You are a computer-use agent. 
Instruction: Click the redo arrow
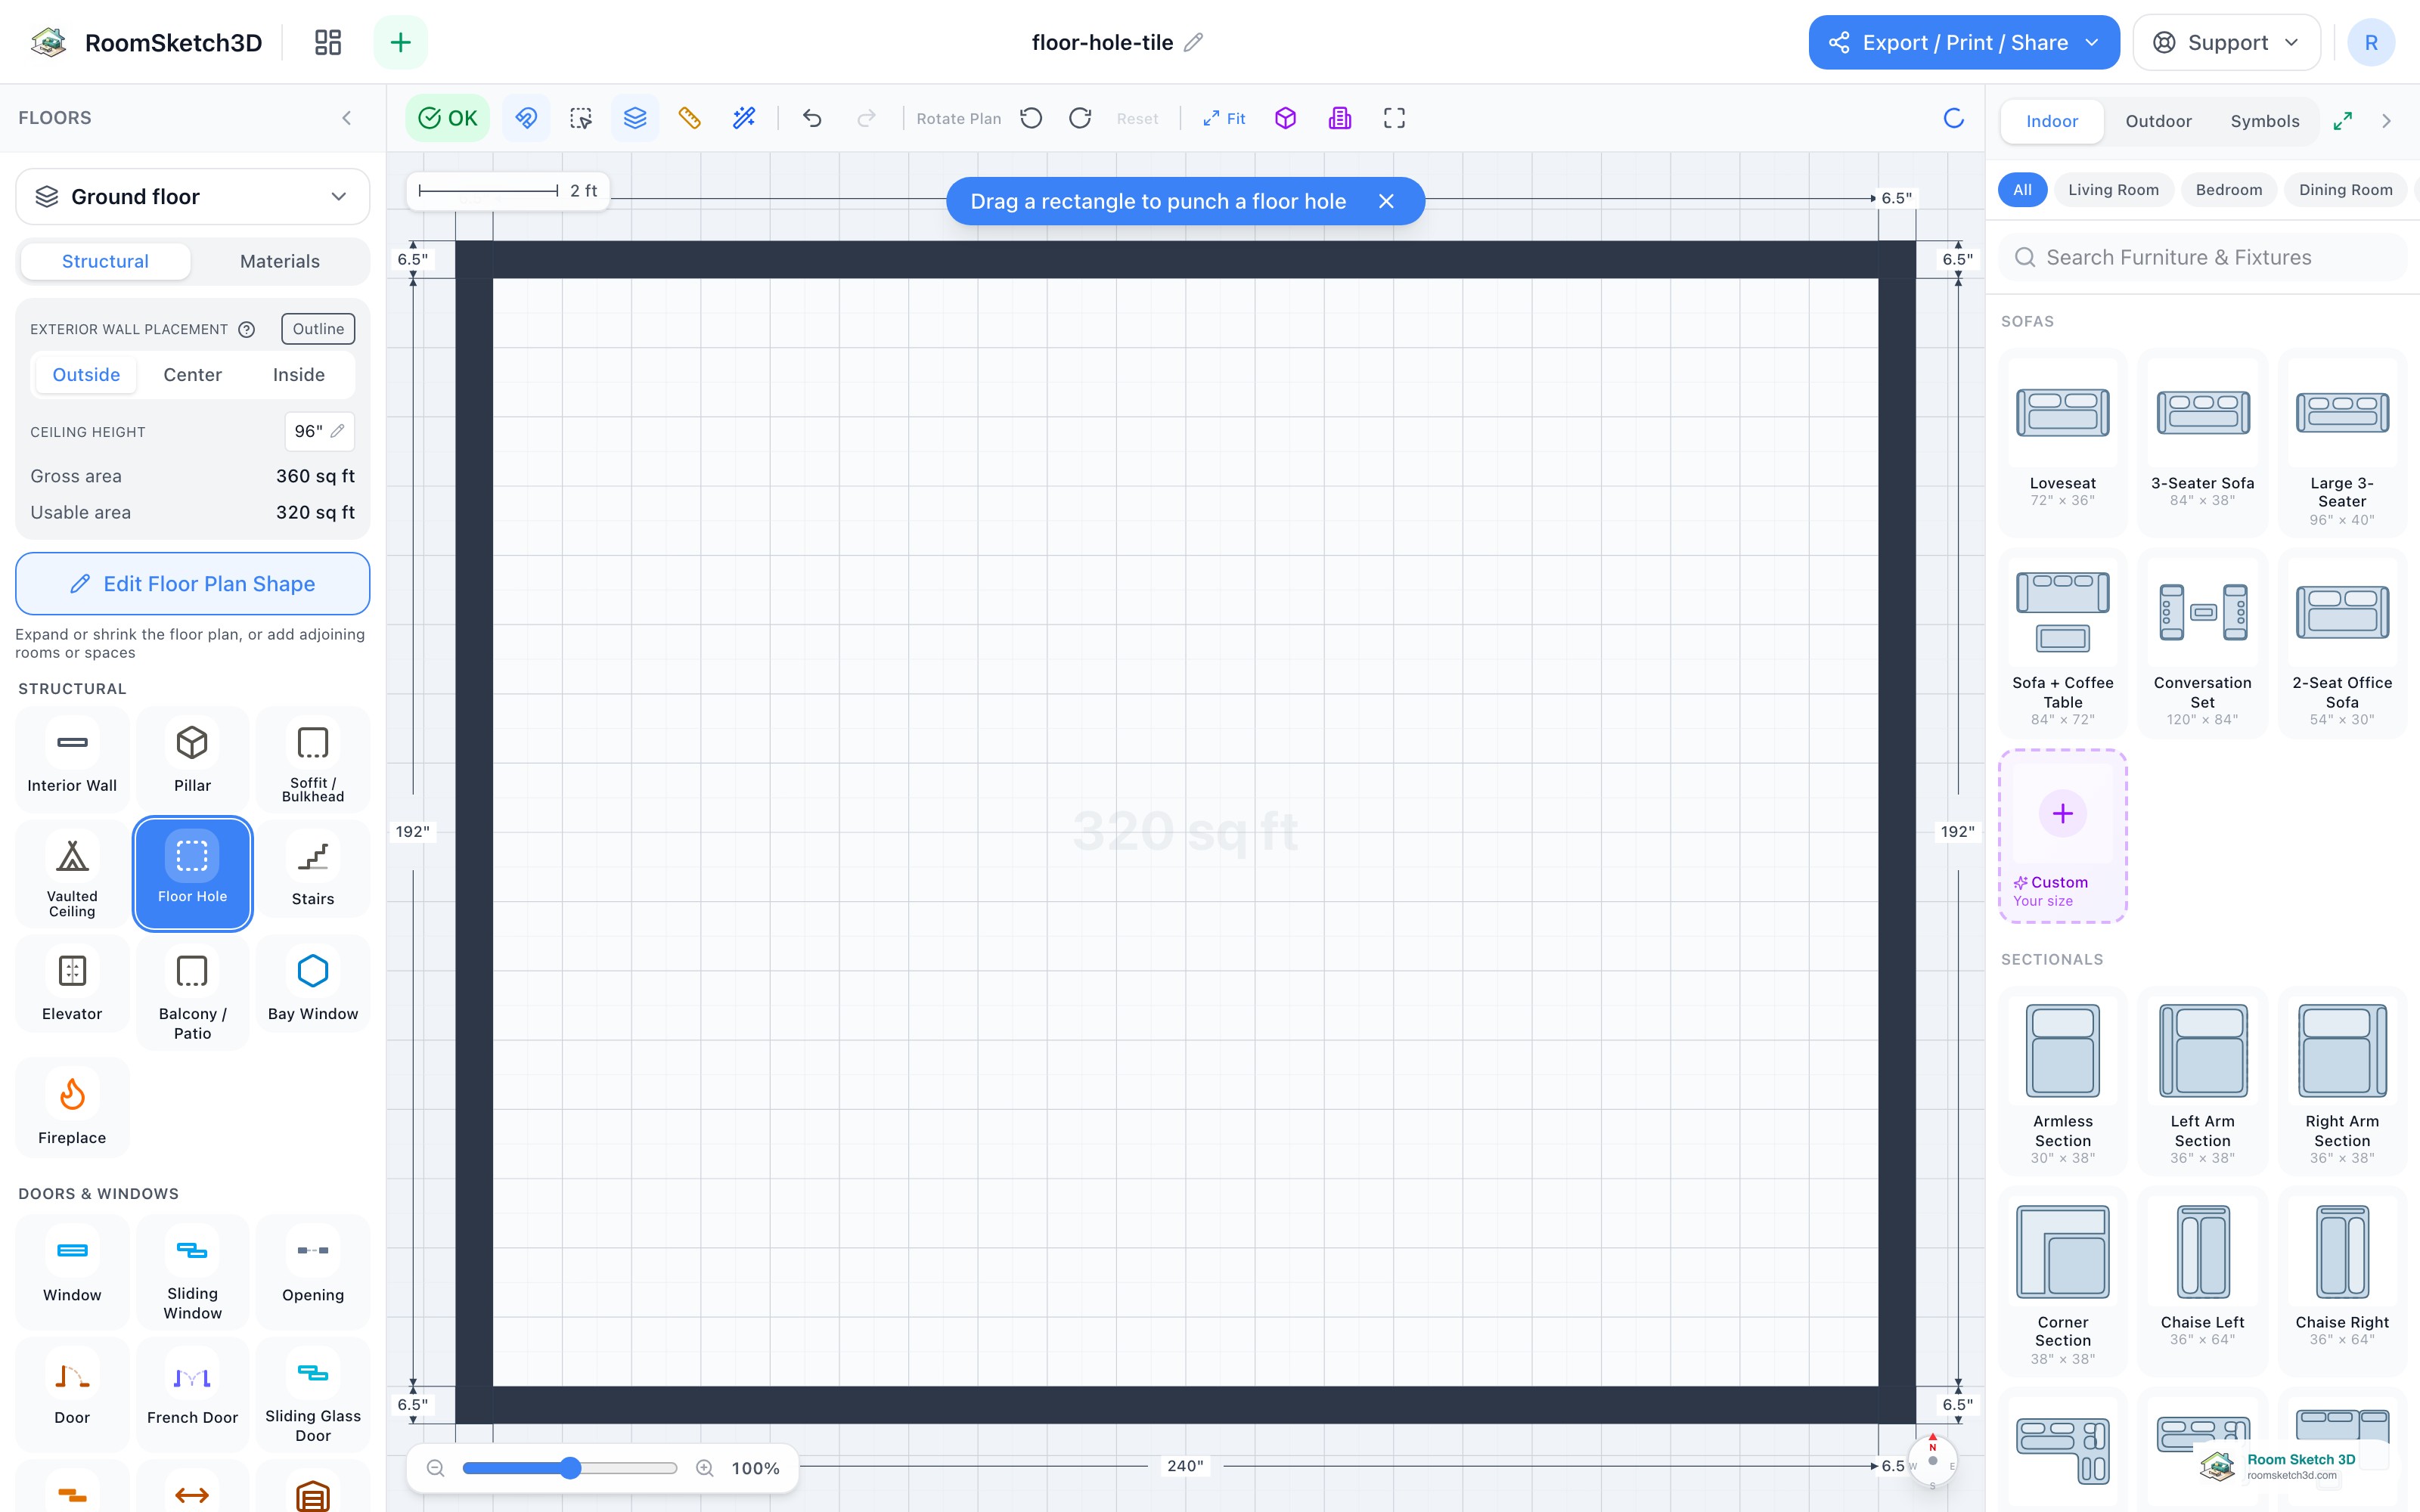tap(866, 118)
